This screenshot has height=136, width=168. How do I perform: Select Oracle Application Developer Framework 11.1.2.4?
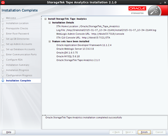(84, 45)
